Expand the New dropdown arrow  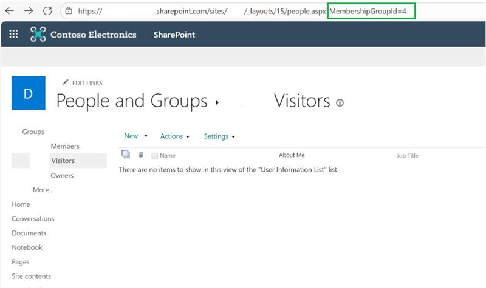(146, 136)
